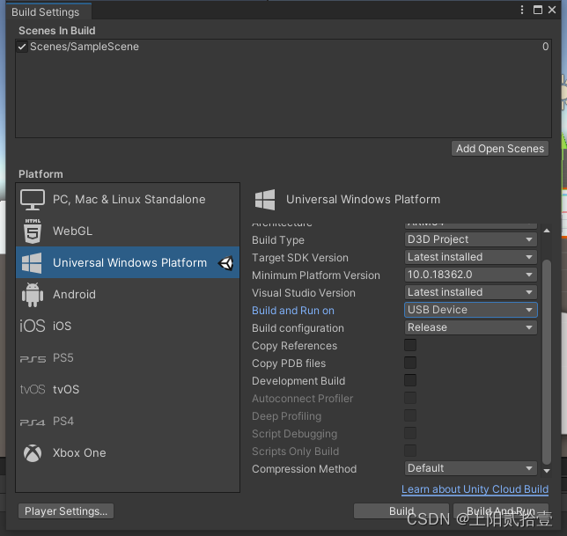567x536 pixels.
Task: Uncheck the Scenes/SampleScene checkbox
Action: [x=22, y=47]
